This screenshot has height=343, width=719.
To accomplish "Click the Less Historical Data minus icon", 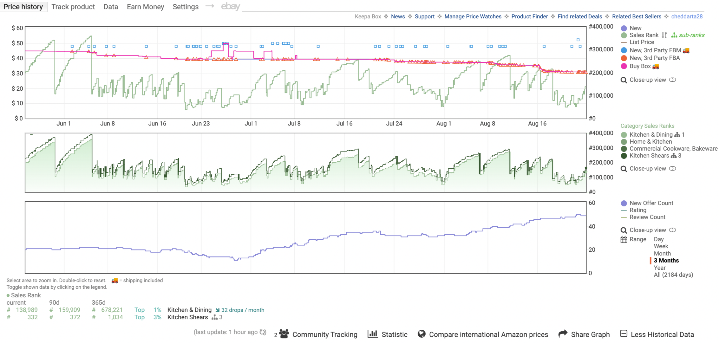I will tap(624, 334).
